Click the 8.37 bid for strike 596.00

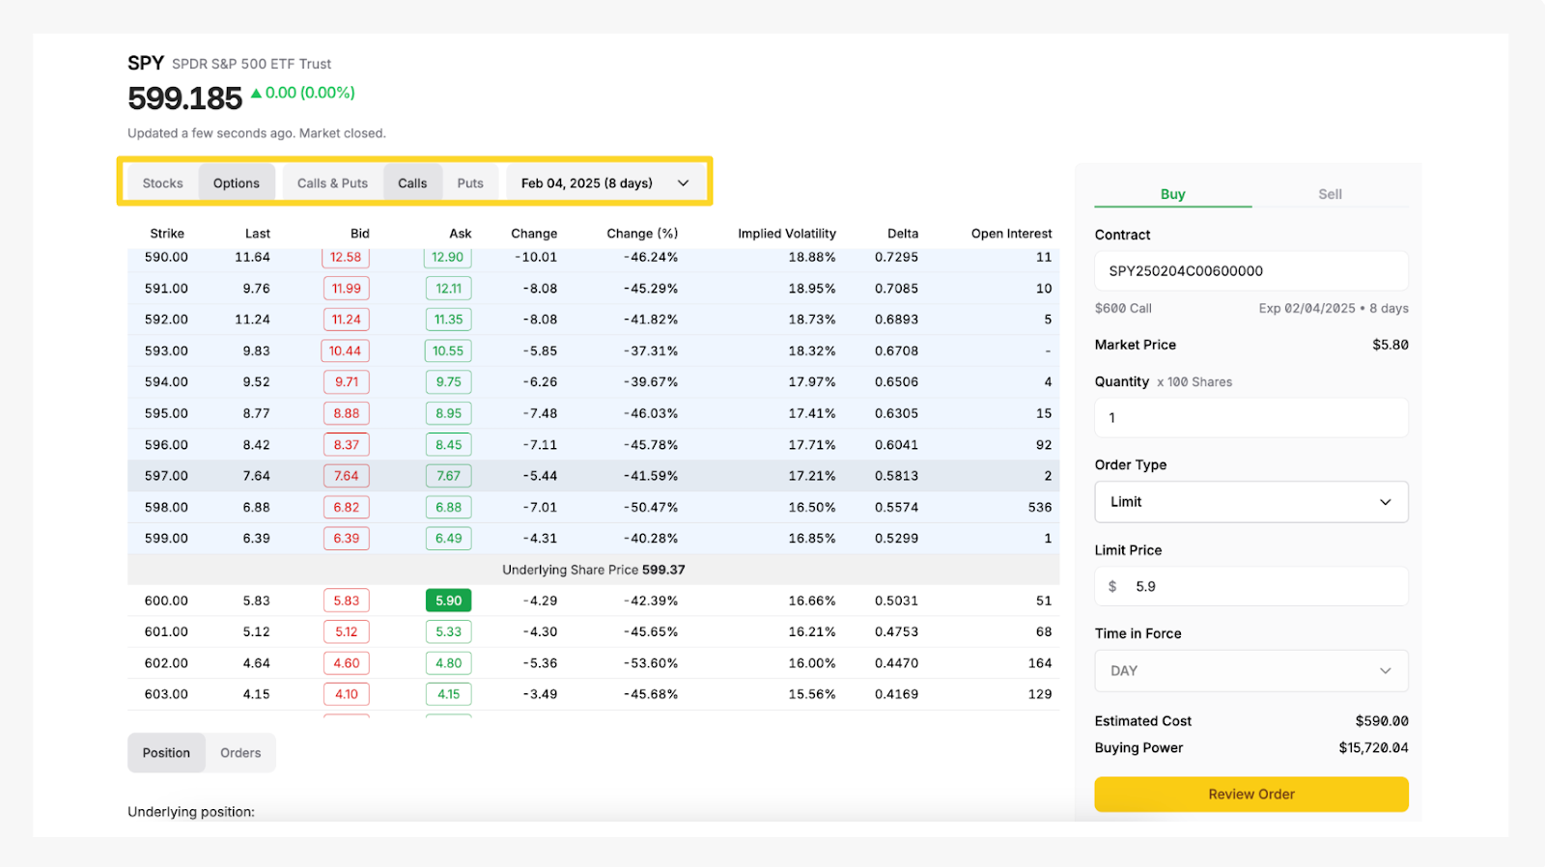click(x=347, y=445)
